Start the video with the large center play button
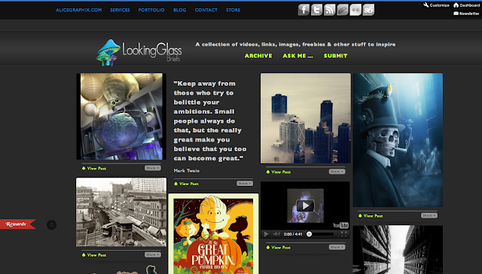 [x=305, y=205]
